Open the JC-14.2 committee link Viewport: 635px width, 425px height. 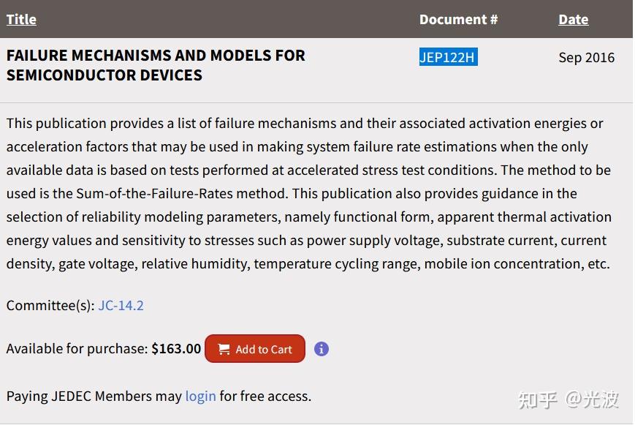tap(121, 305)
